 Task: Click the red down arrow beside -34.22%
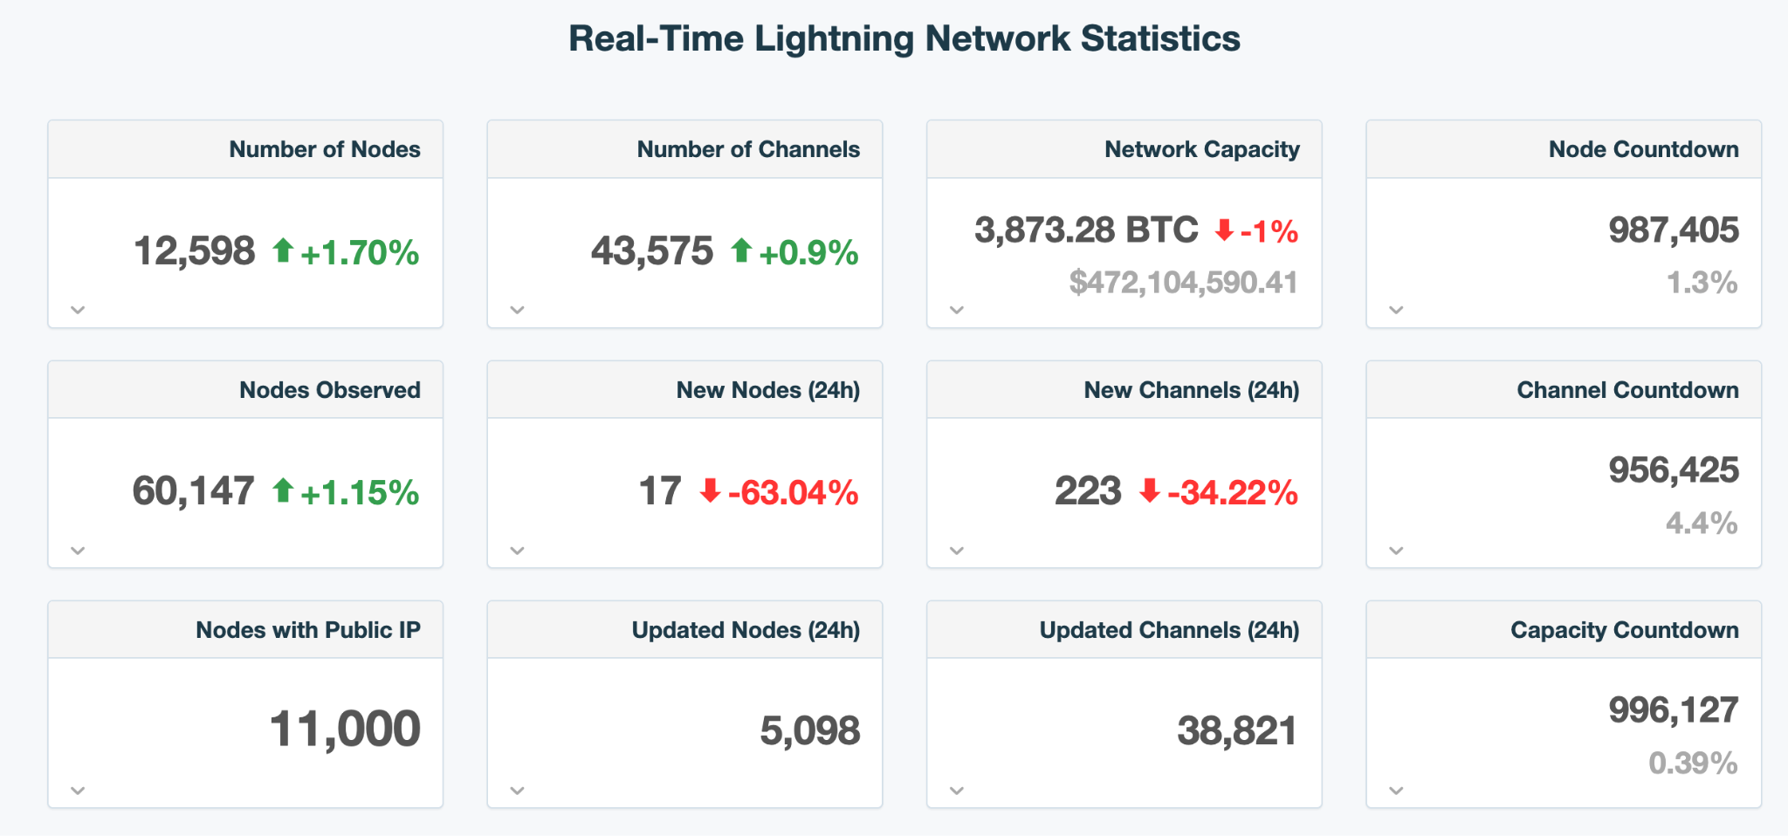[x=1150, y=490]
